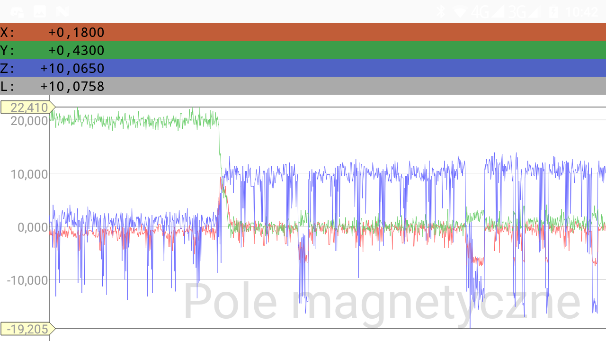Tap the 4G signal indicator
Image resolution: width=606 pixels, height=341 pixels.
pyautogui.click(x=487, y=11)
